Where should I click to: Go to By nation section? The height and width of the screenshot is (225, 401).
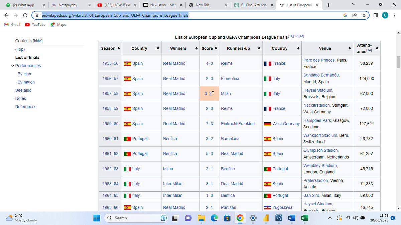[x=26, y=82]
